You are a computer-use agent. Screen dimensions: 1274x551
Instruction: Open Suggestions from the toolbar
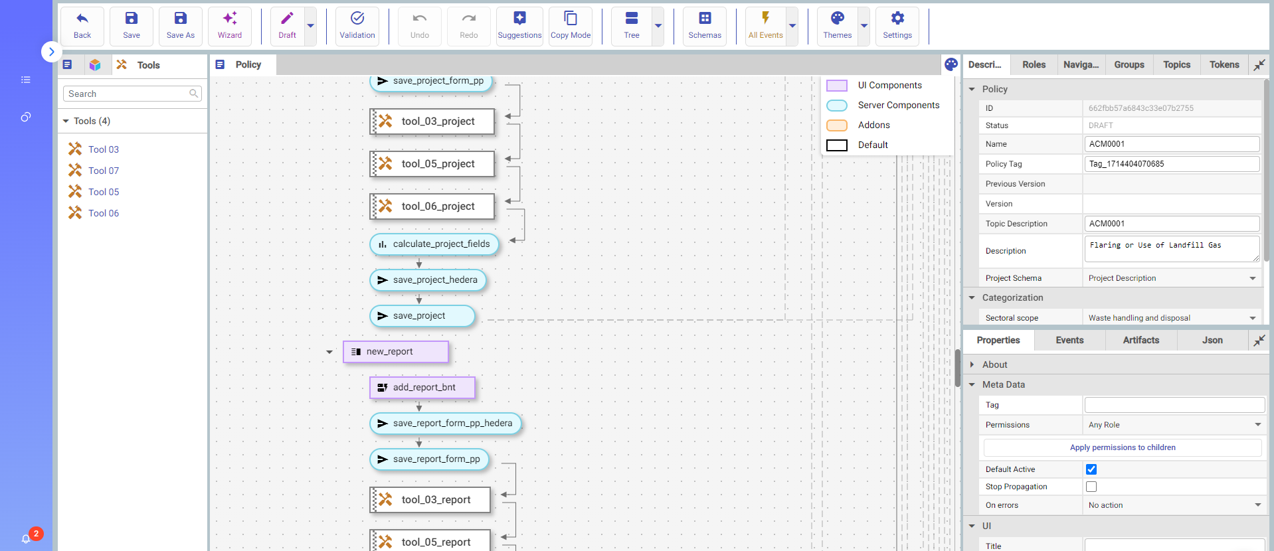pyautogui.click(x=519, y=26)
